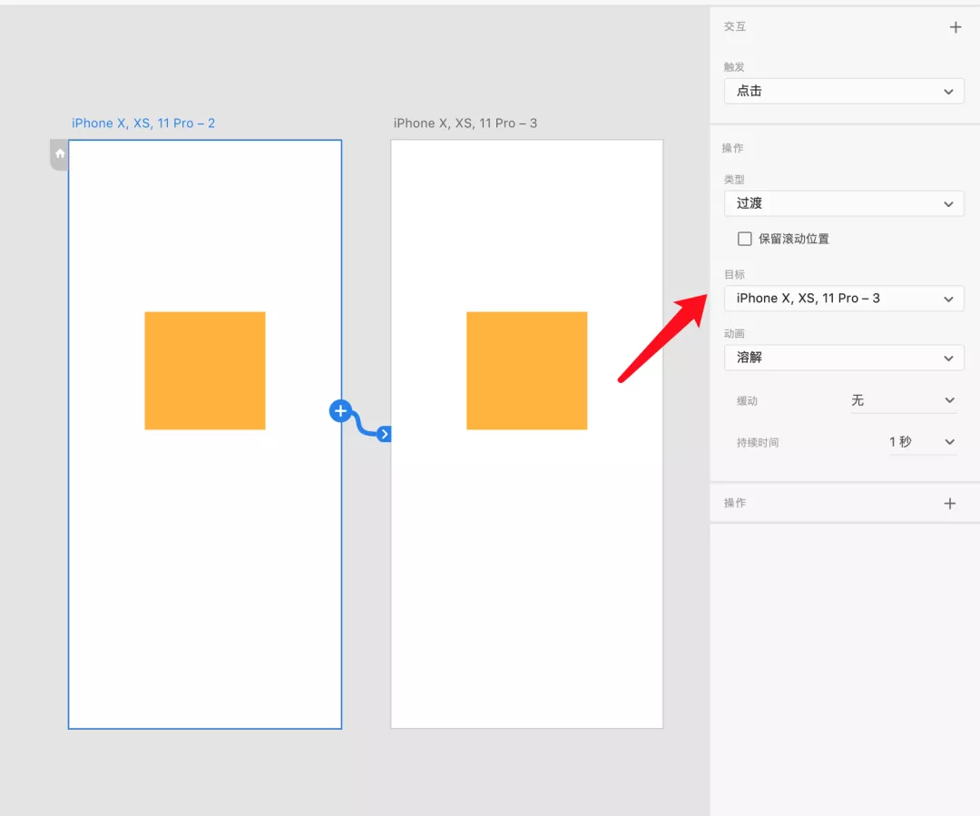Click the blue plus connector handle
Screen dimensions: 980x816
(340, 411)
